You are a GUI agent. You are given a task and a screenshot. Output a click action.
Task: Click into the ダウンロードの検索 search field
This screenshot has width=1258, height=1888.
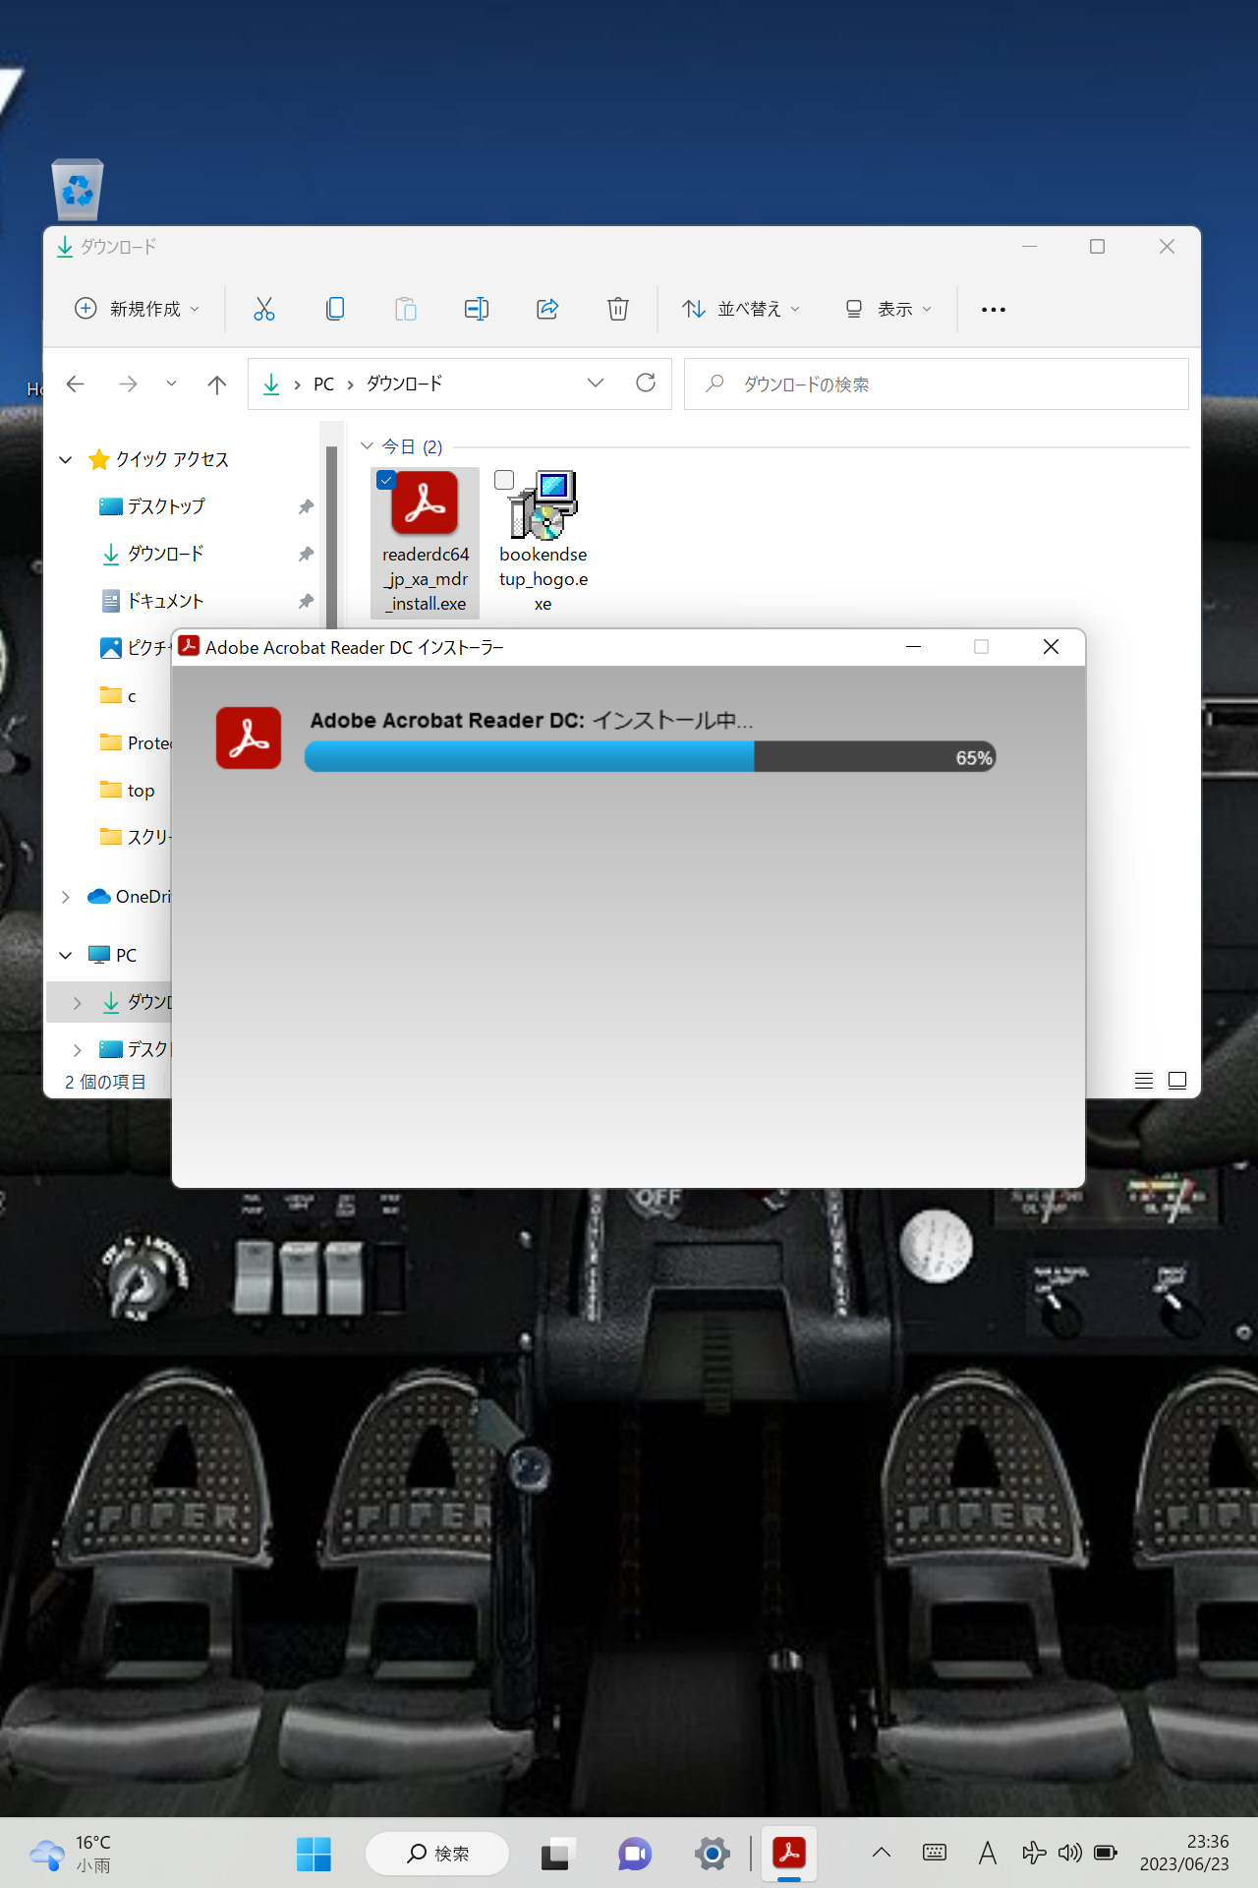pyautogui.click(x=936, y=383)
